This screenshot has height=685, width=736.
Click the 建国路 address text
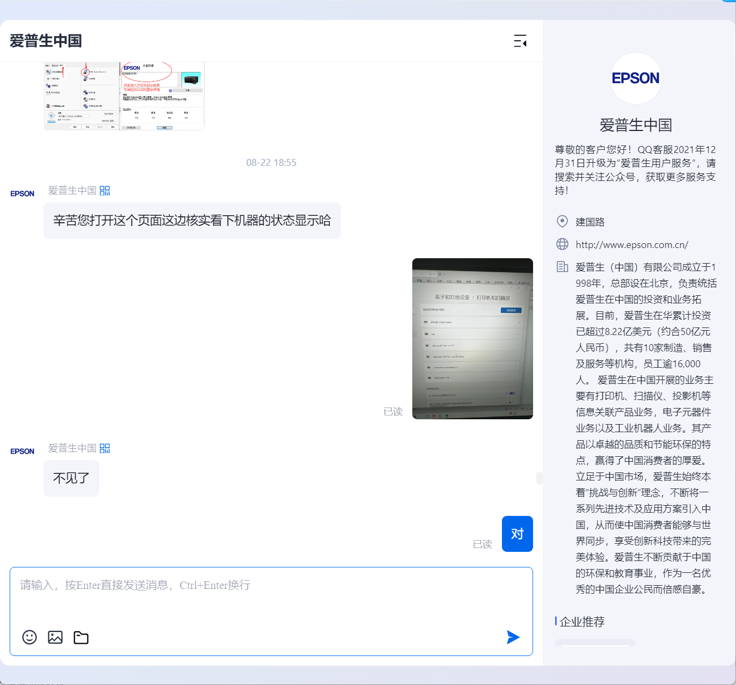[590, 222]
